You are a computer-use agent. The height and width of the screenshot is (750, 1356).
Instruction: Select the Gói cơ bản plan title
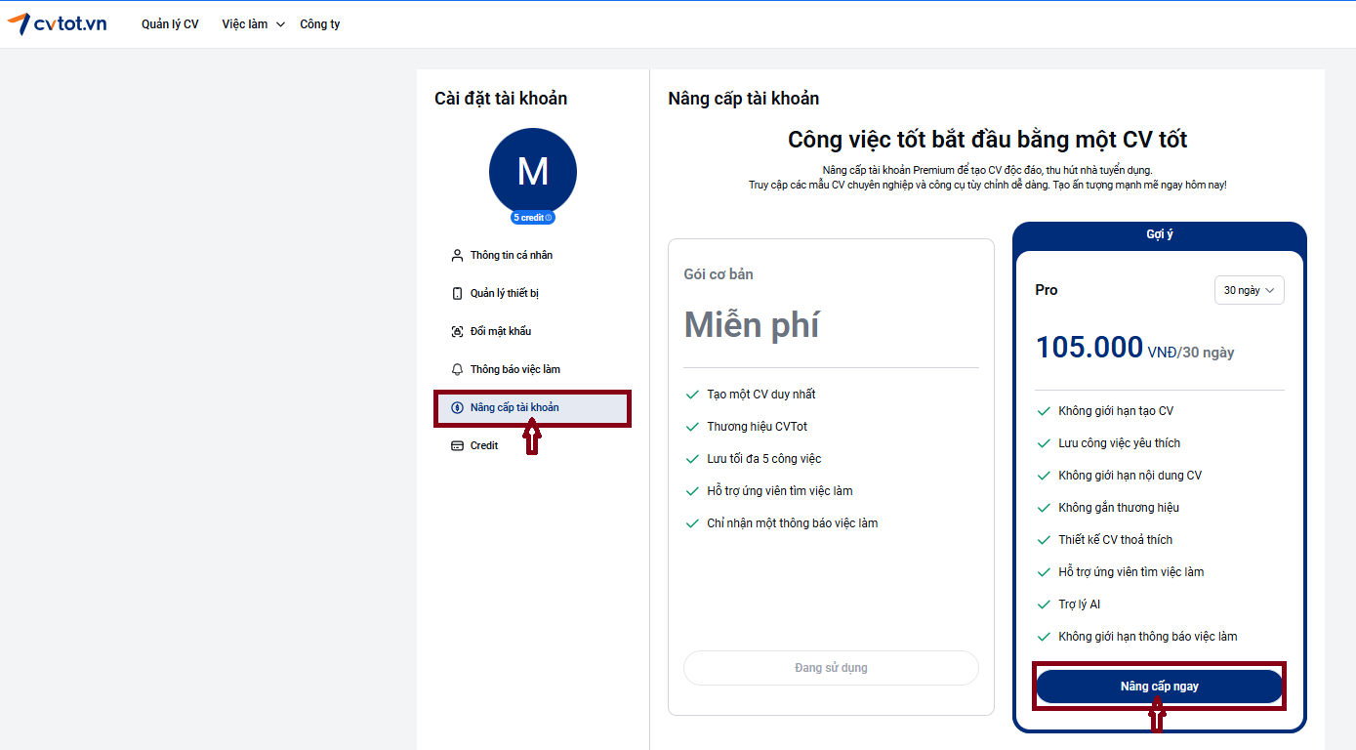pyautogui.click(x=719, y=274)
